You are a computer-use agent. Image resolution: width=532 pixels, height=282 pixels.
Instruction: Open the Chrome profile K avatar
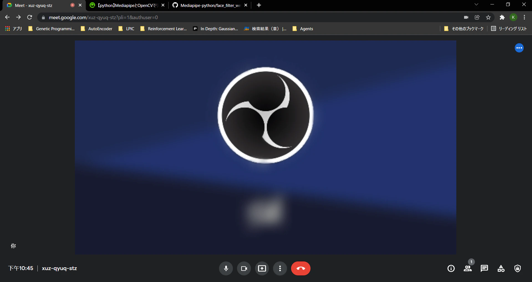point(513,17)
